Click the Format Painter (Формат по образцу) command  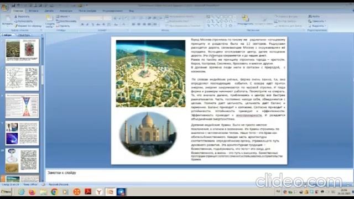tap(28, 26)
